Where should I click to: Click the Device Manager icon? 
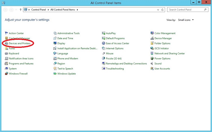pyautogui.click(x=152, y=38)
